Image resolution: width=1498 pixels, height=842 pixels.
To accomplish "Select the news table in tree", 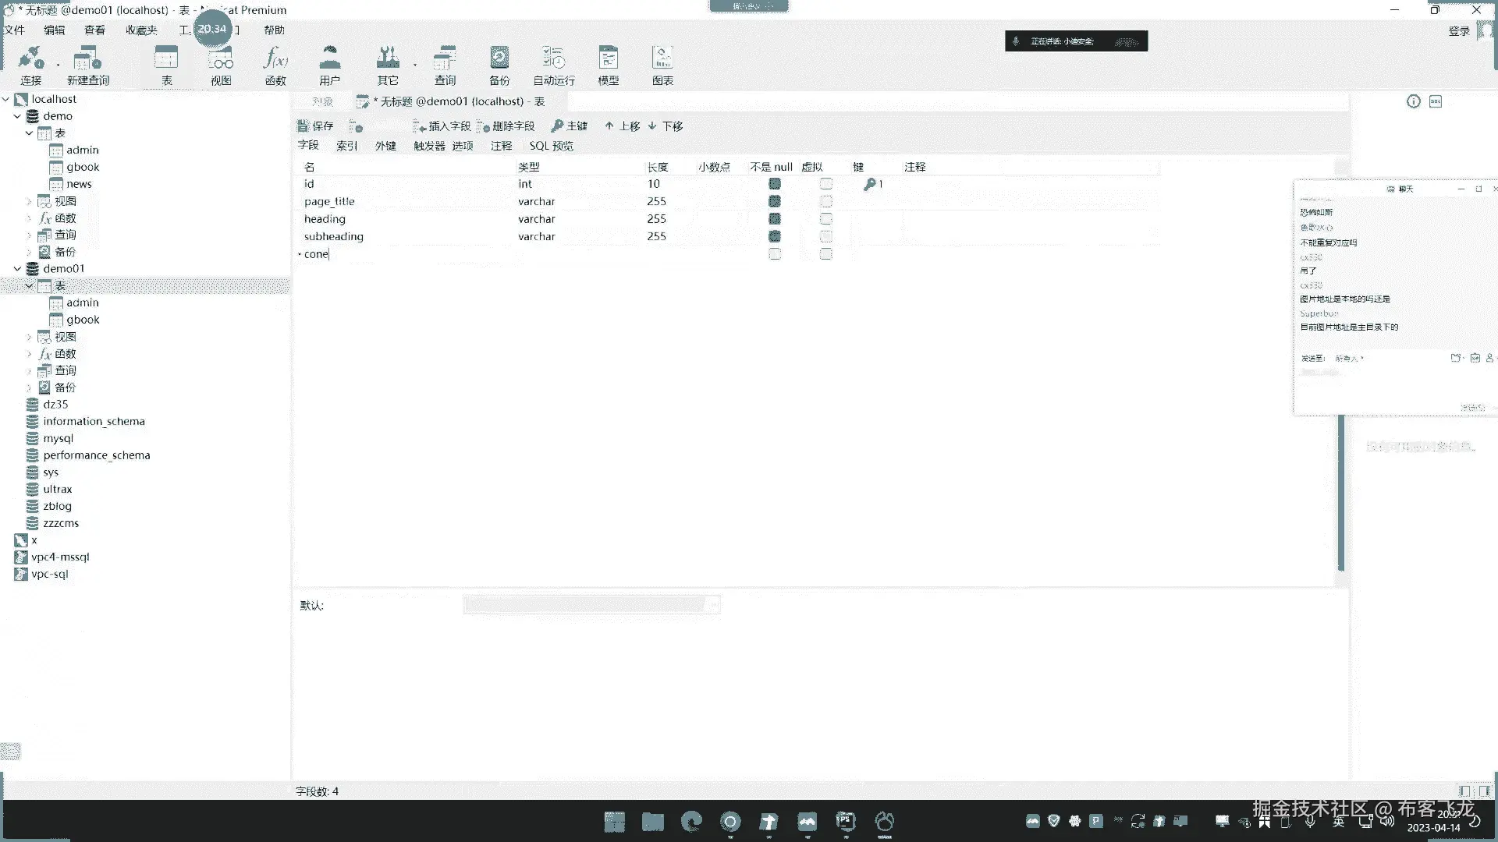I will [x=79, y=184].
